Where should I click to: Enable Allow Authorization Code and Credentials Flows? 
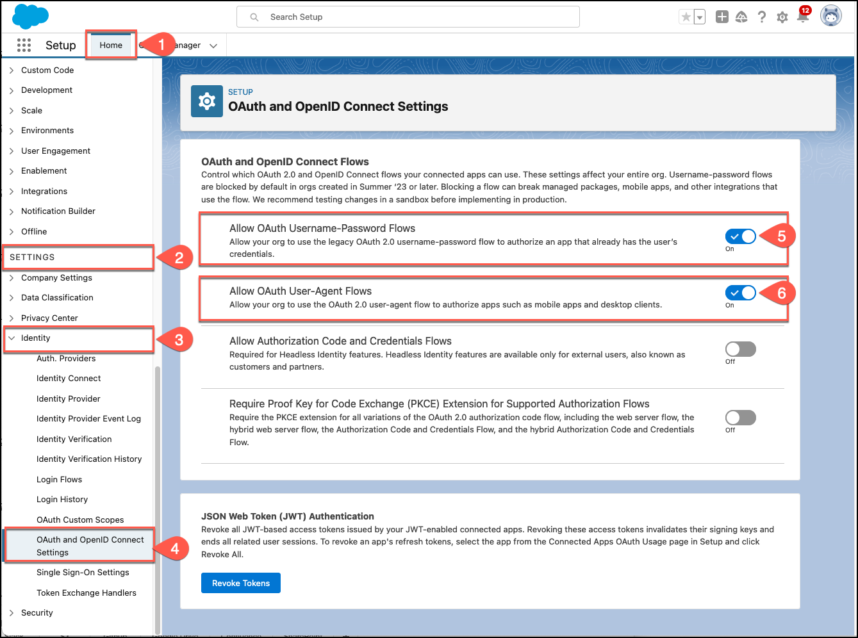(x=740, y=348)
